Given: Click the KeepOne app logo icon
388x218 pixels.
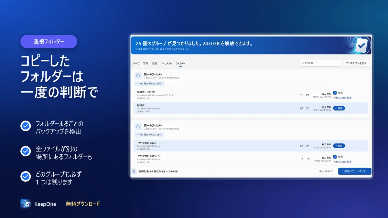Looking at the screenshot, I should (26, 204).
